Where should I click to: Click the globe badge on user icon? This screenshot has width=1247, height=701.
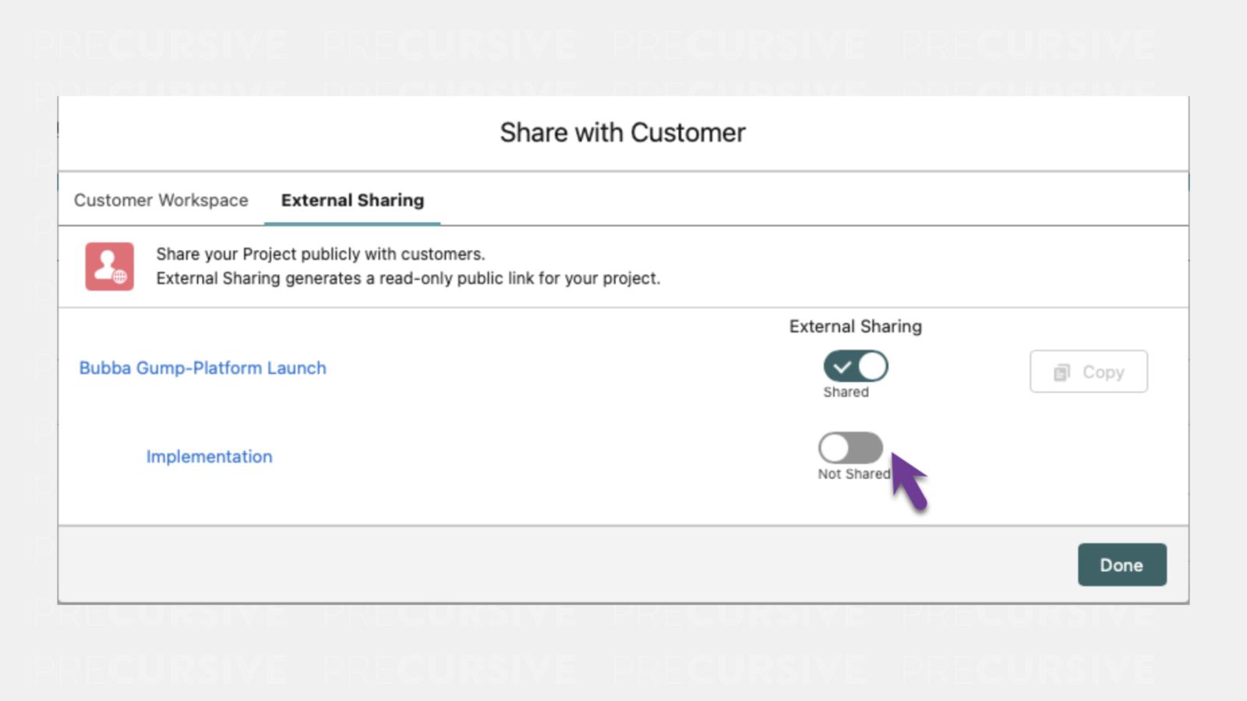pyautogui.click(x=120, y=277)
